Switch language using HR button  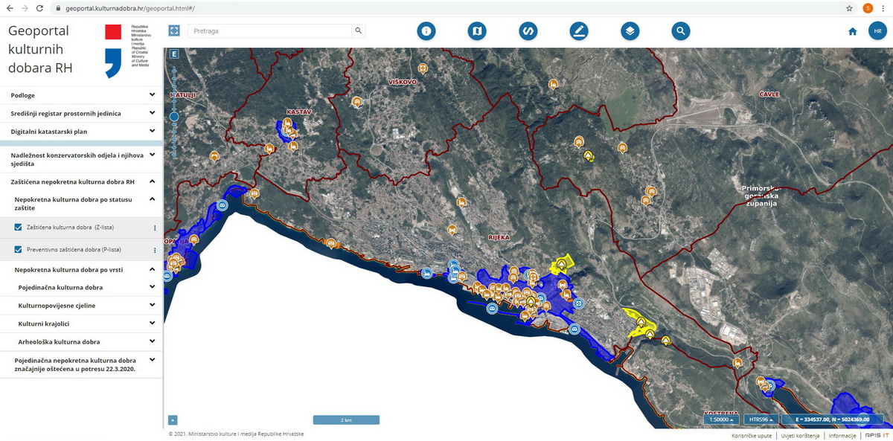(x=878, y=31)
